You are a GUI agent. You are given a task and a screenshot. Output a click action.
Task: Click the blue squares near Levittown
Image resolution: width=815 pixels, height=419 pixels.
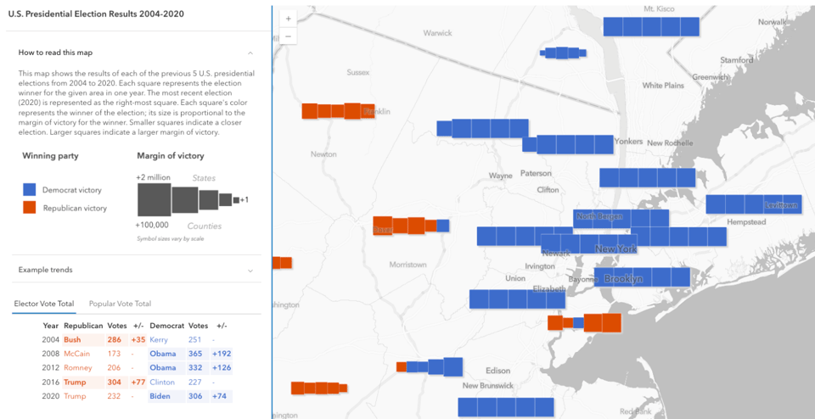tap(751, 204)
